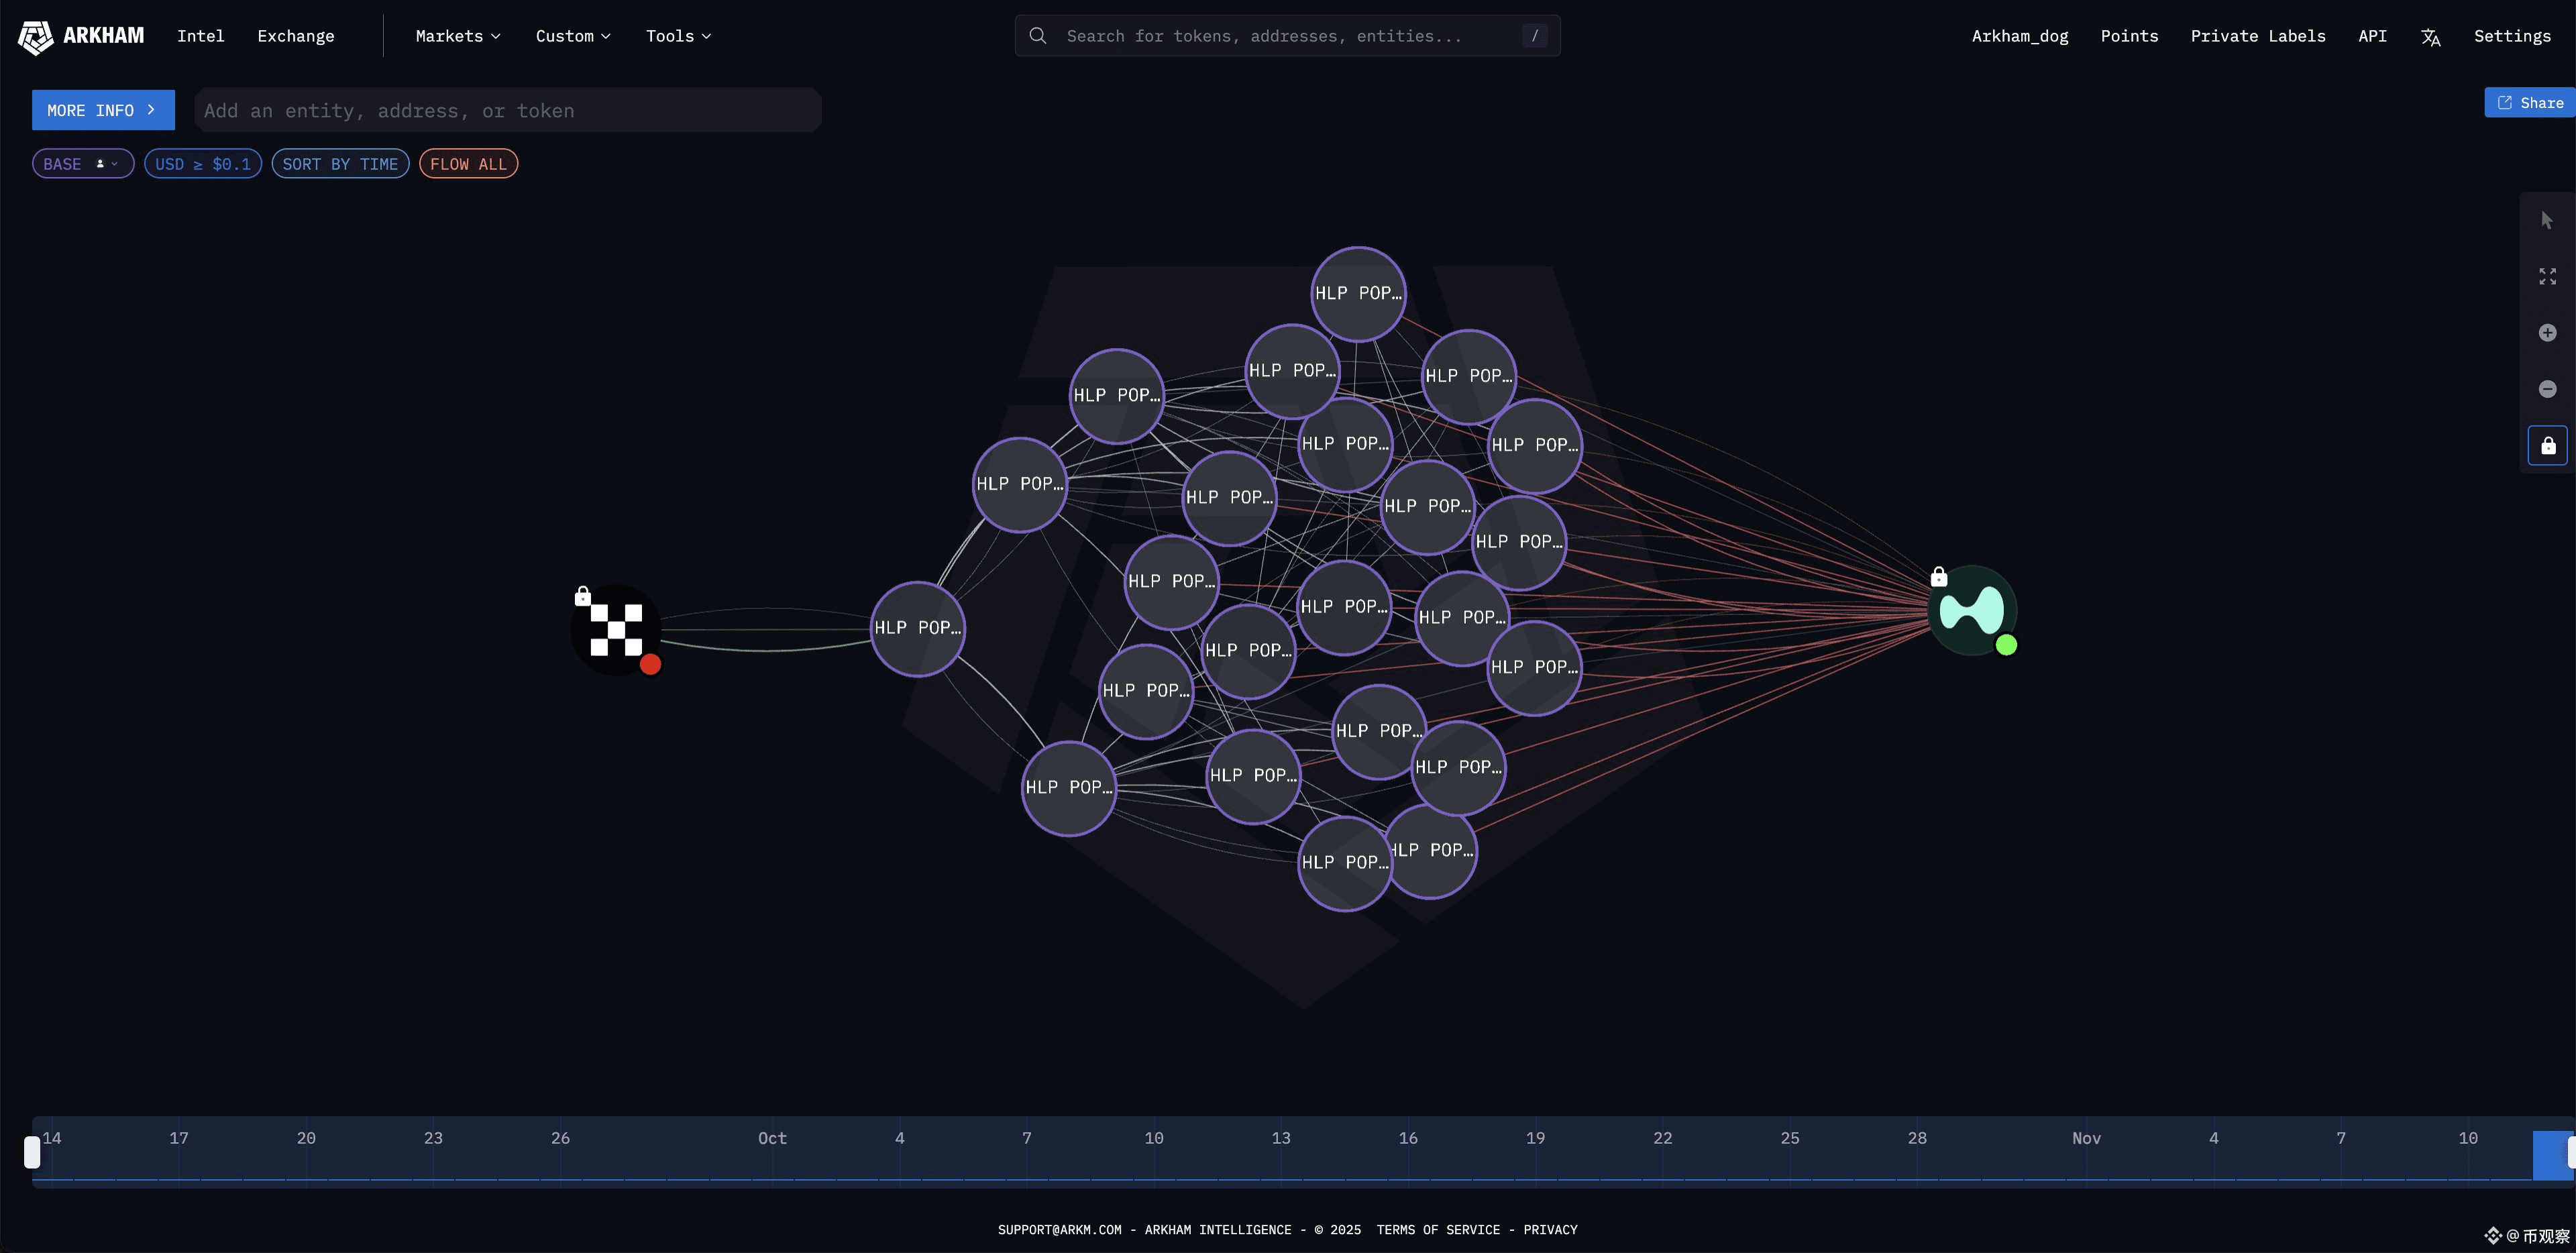This screenshot has width=2576, height=1253.
Task: Zoom out with the minus icon
Action: tap(2547, 389)
